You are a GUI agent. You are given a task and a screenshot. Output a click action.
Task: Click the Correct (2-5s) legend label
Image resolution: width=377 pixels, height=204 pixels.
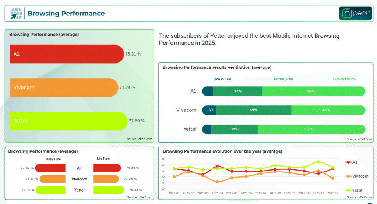(283, 79)
